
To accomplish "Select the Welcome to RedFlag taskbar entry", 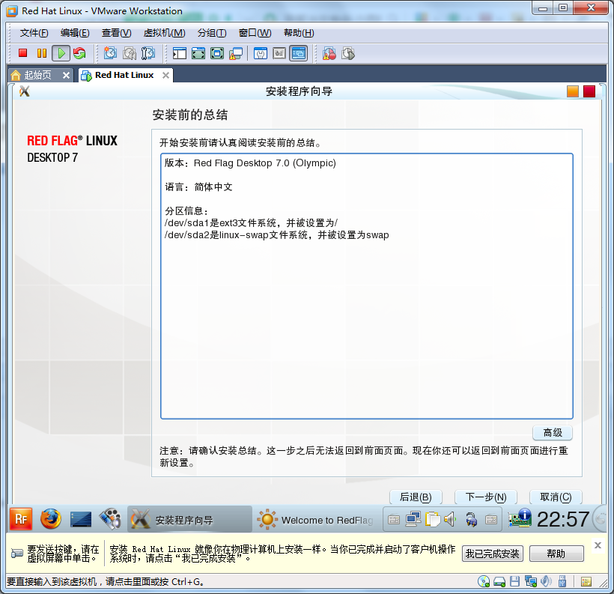I will (x=314, y=520).
